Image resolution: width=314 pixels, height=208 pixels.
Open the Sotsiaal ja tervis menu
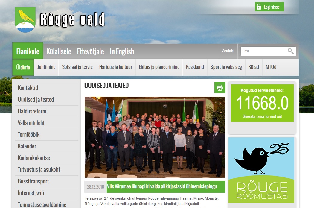[x=77, y=67]
